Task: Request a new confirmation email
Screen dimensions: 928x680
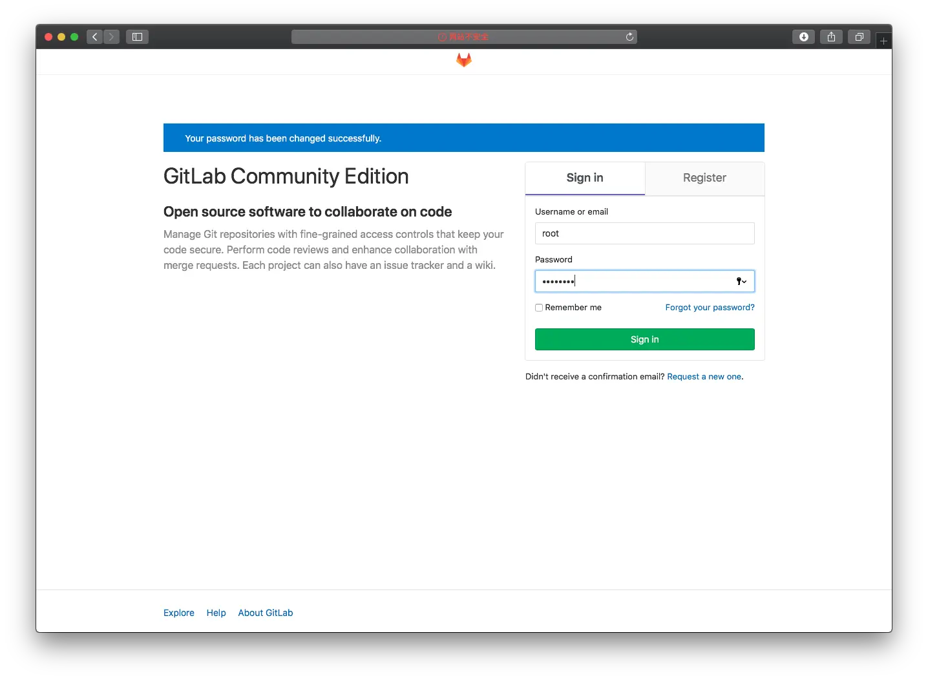Action: 704,377
